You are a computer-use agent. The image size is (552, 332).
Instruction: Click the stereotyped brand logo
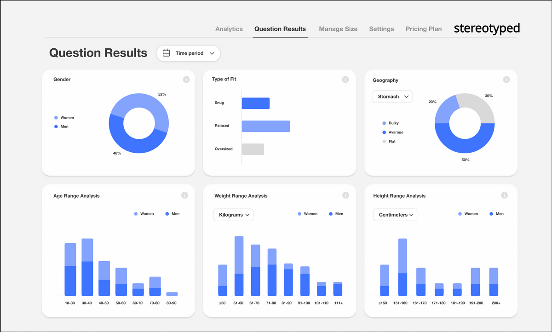(487, 29)
